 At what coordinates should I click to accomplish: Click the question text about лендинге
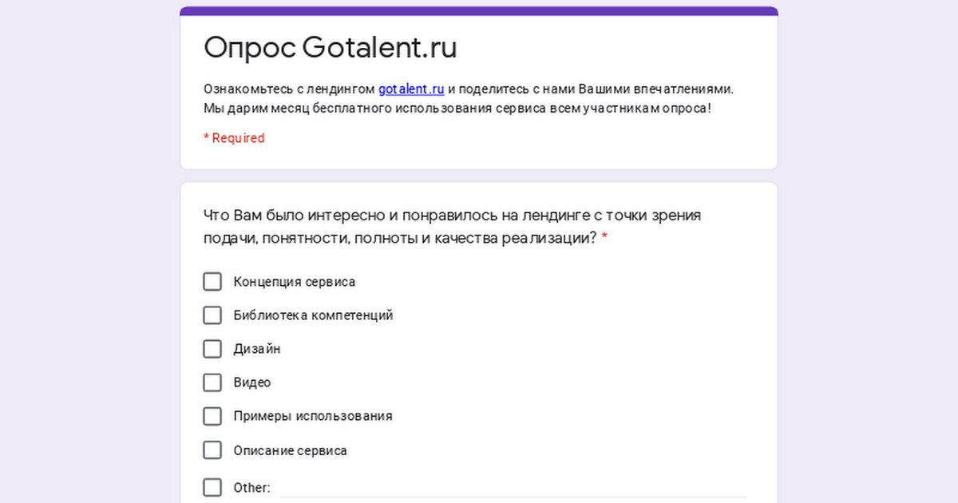pyautogui.click(x=453, y=227)
